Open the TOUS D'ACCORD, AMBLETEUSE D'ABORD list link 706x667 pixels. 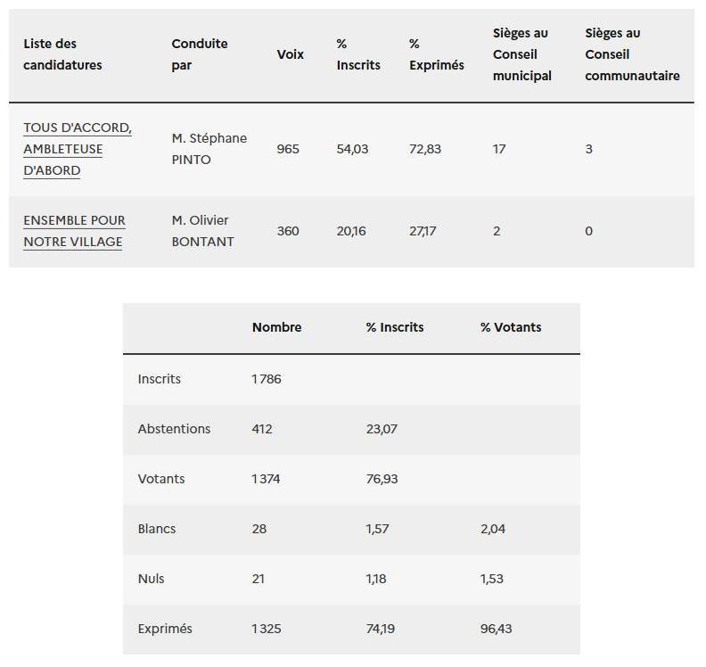(x=78, y=149)
